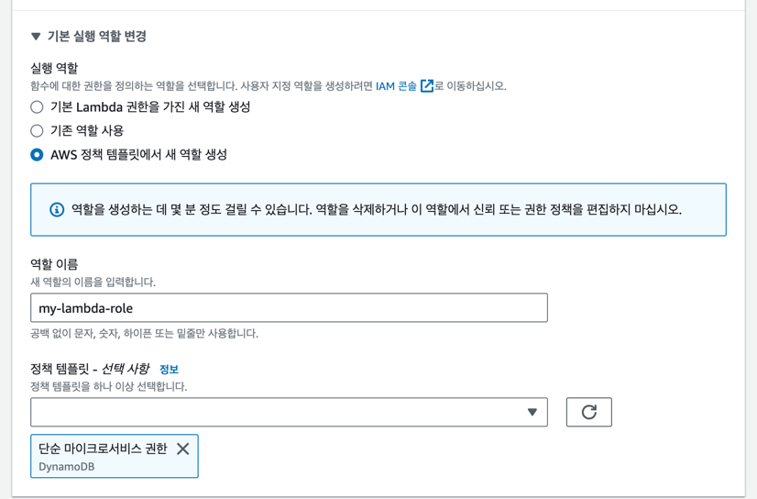757x499 pixels.
Task: Click the 역할 이름 input containing my-lambda-role
Action: coord(289,307)
